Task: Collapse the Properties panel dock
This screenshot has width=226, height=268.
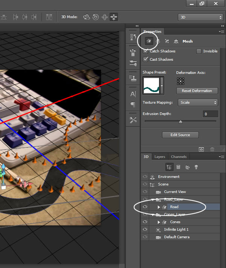Action: coord(223,26)
